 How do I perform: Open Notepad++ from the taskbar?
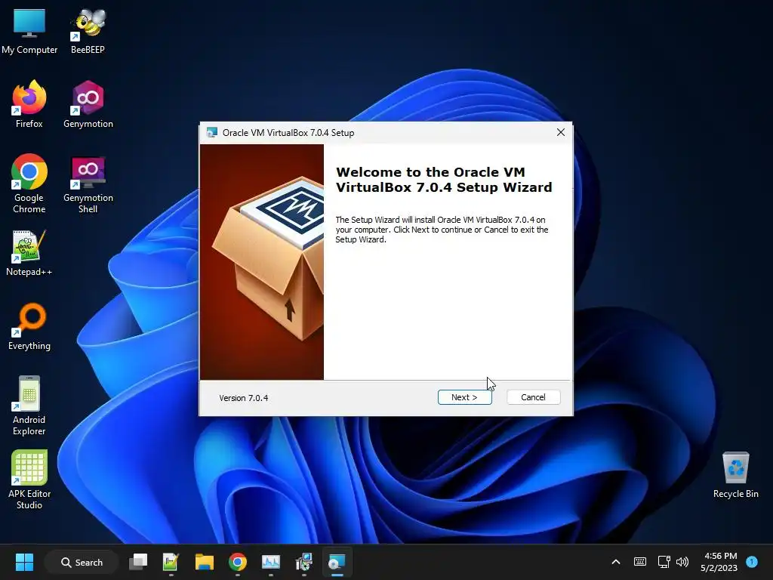point(171,562)
